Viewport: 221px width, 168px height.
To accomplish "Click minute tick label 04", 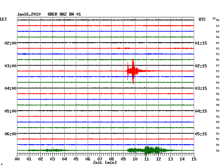I will tap(64, 159).
